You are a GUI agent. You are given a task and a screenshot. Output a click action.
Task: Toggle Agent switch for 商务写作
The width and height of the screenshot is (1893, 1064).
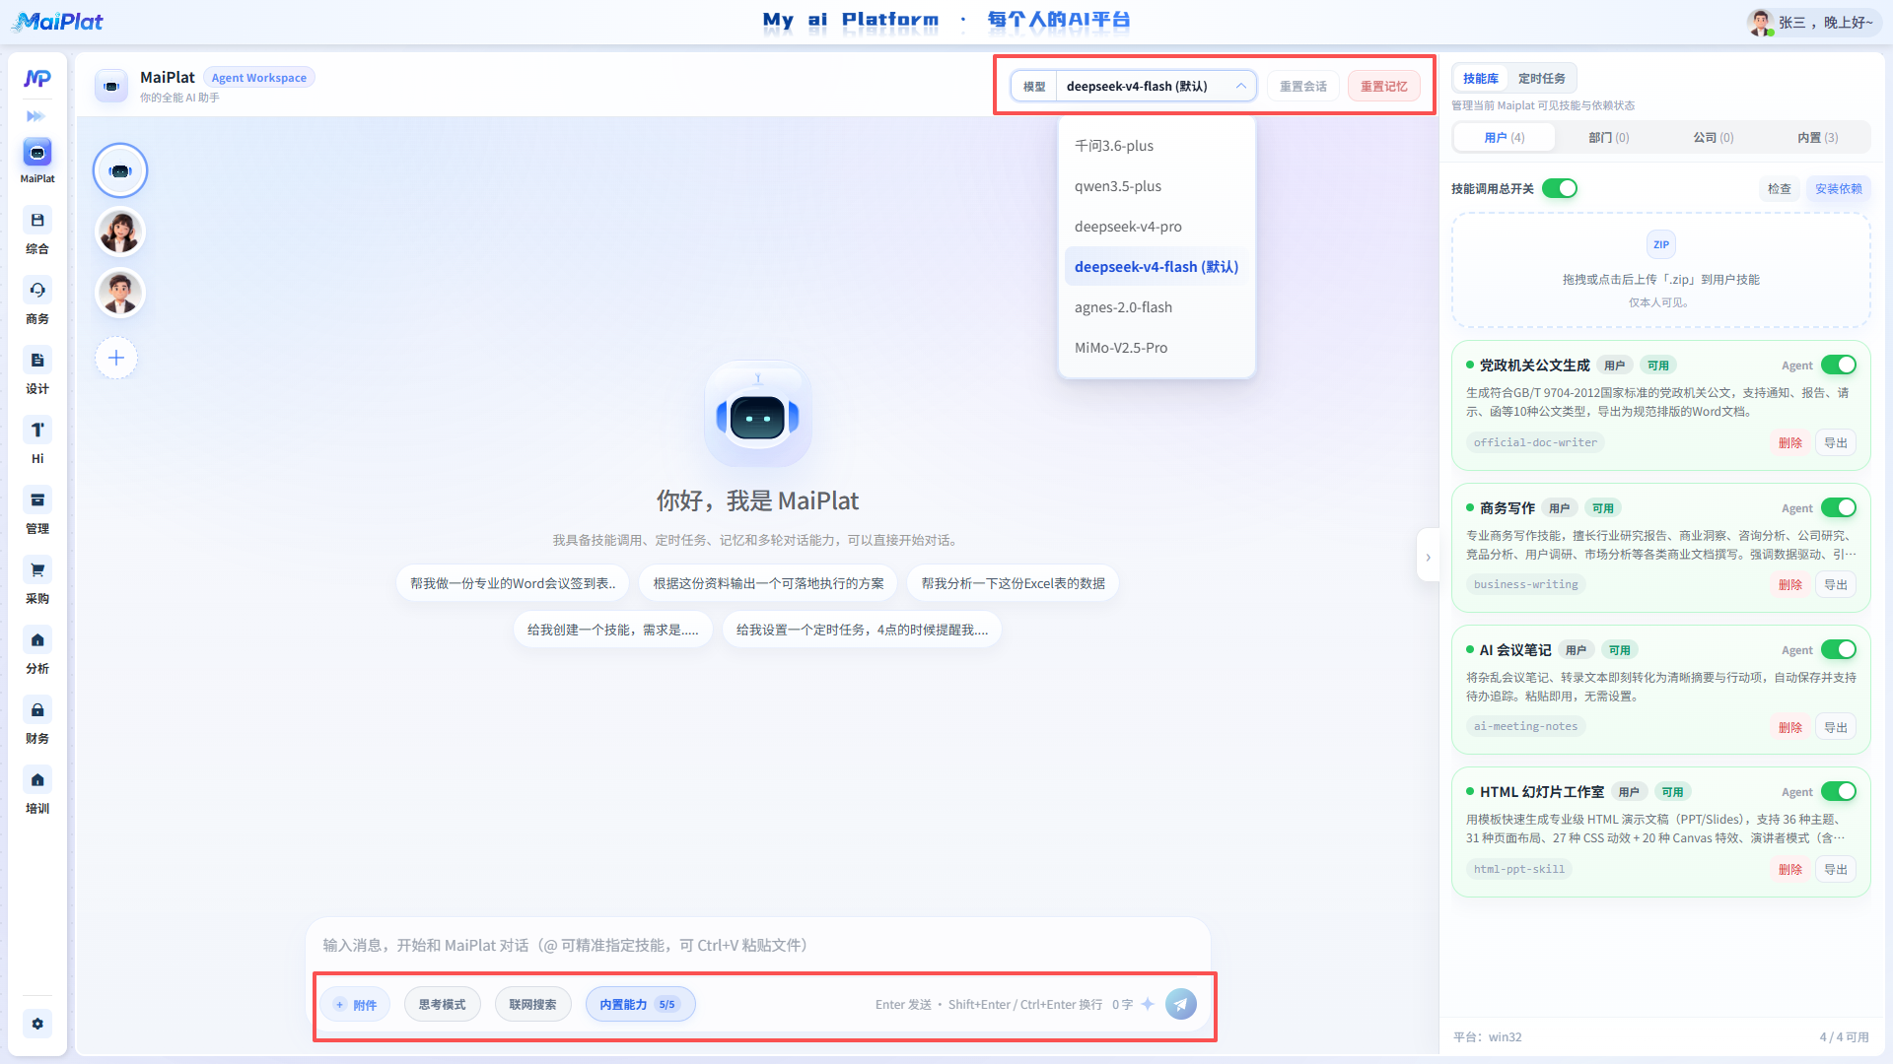1839,507
